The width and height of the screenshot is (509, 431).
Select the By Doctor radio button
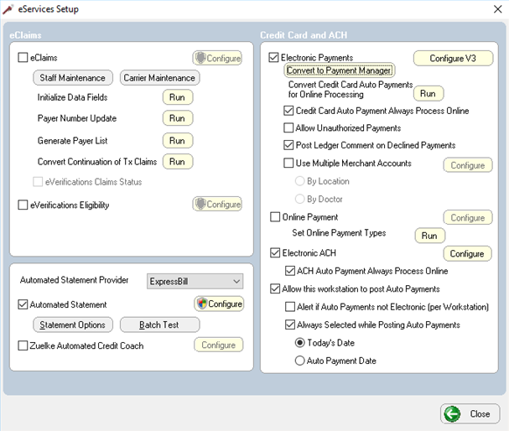tap(299, 199)
